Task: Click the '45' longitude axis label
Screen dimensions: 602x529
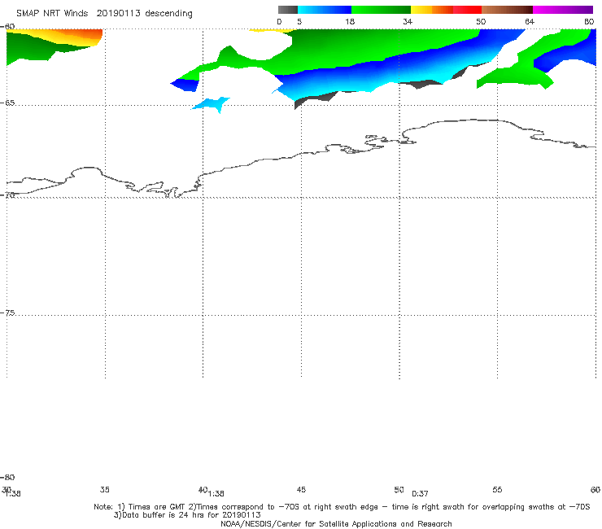Action: (x=301, y=489)
